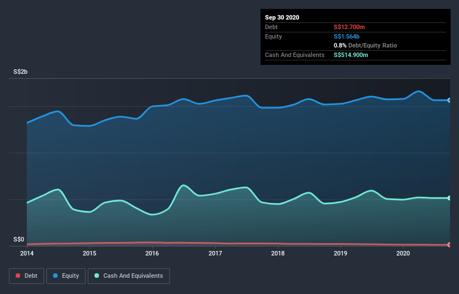This screenshot has width=459, height=294.
Task: Click the 2016 x-axis label
Action: (x=152, y=253)
